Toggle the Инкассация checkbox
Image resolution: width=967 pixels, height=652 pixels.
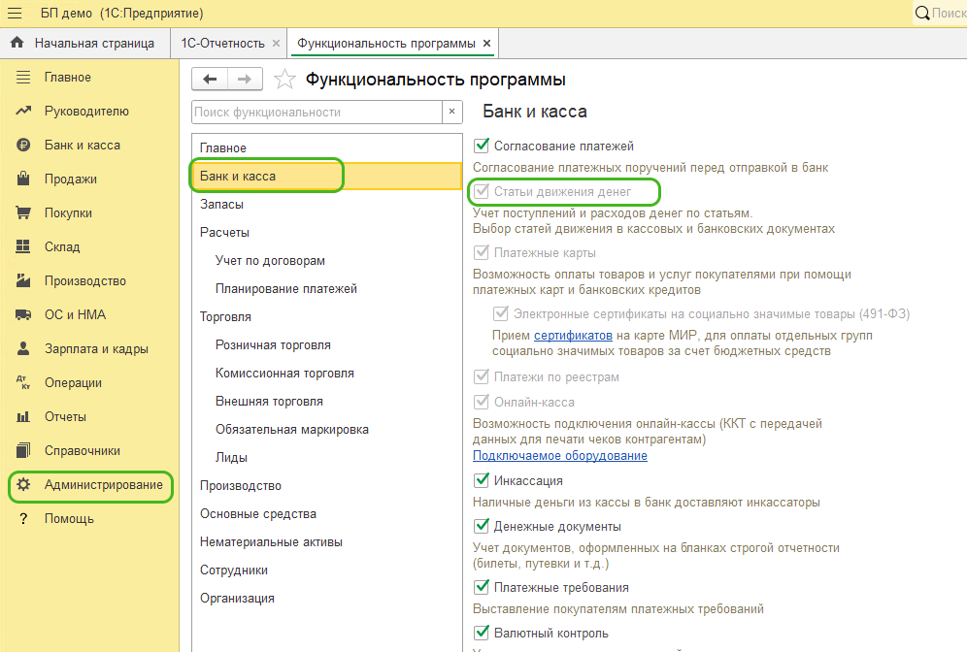[x=481, y=481]
